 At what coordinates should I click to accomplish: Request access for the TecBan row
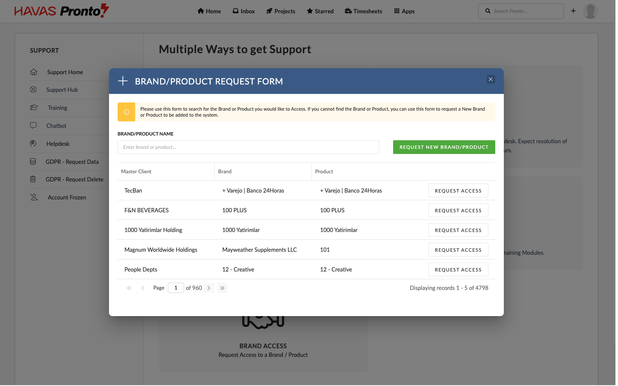click(458, 191)
